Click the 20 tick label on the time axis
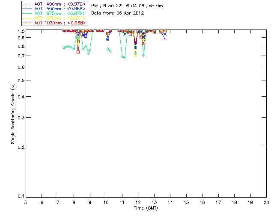 [266, 202]
